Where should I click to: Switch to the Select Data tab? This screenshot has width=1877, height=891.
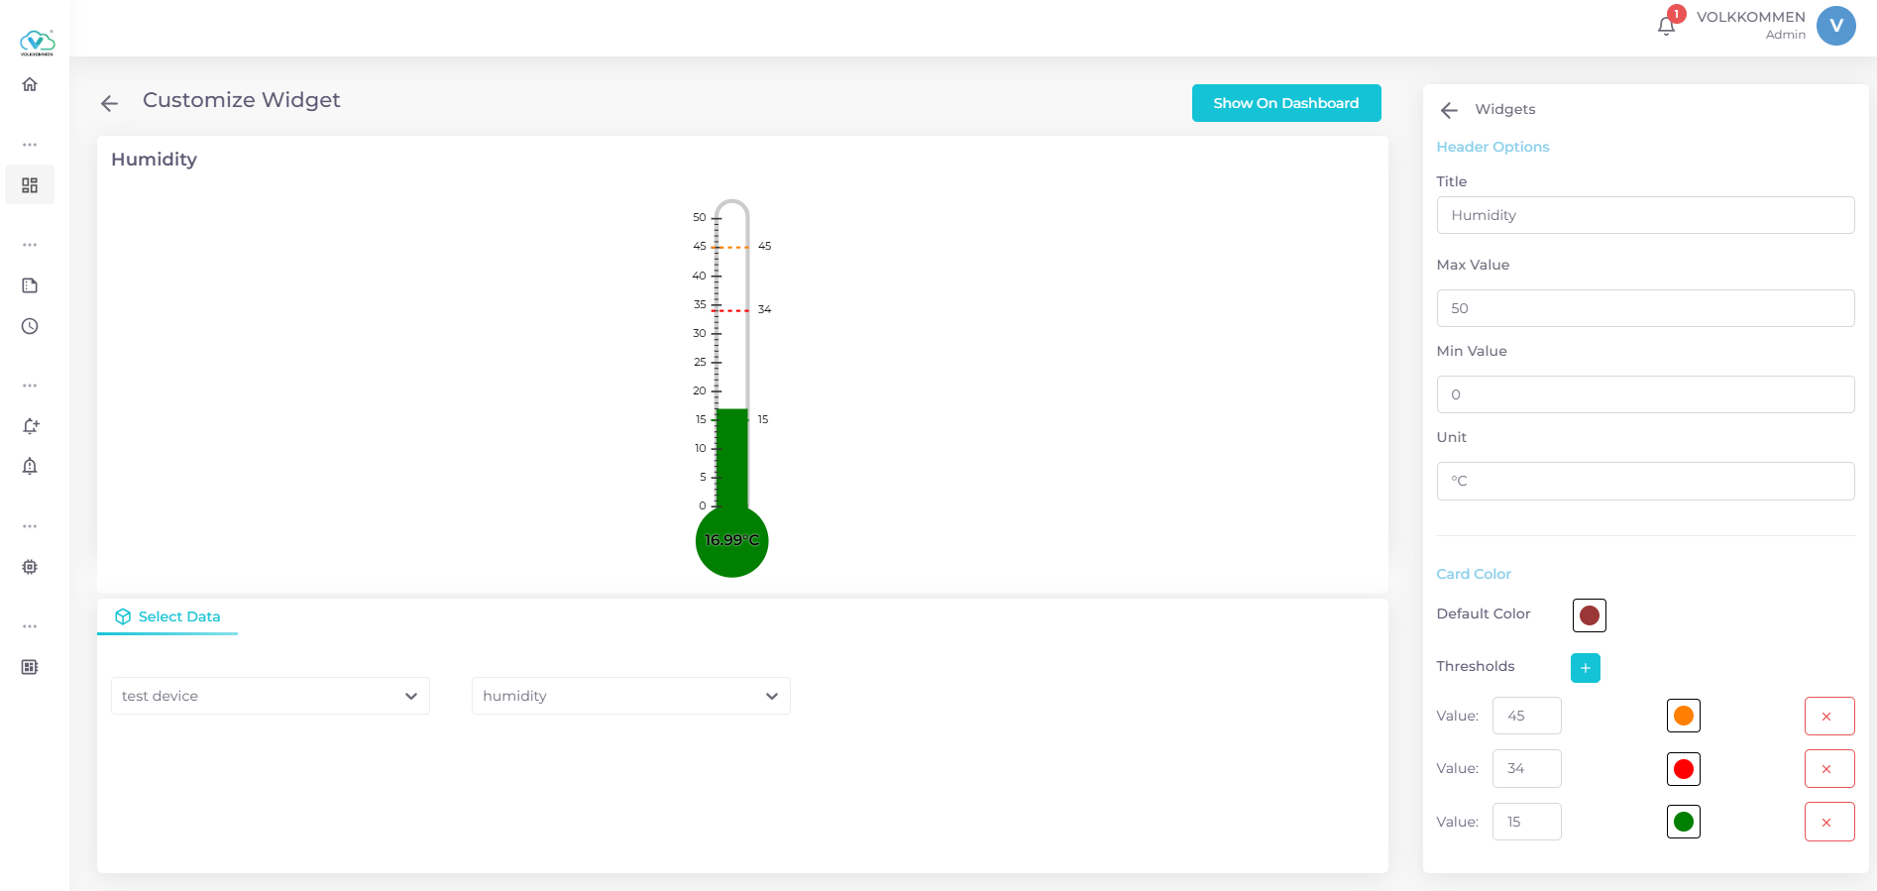point(167,616)
